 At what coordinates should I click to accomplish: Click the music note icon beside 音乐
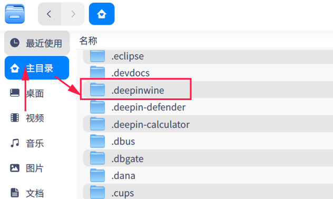point(15,143)
